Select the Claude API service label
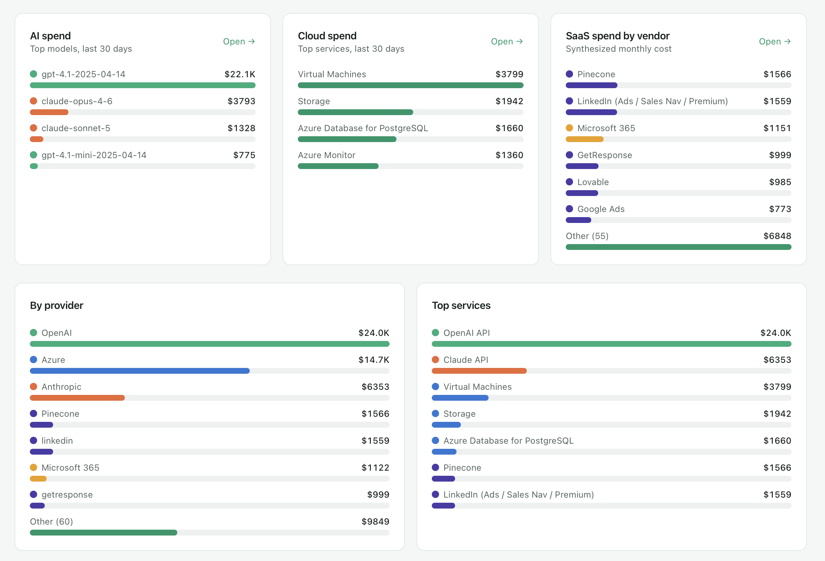The height and width of the screenshot is (561, 825). 466,360
